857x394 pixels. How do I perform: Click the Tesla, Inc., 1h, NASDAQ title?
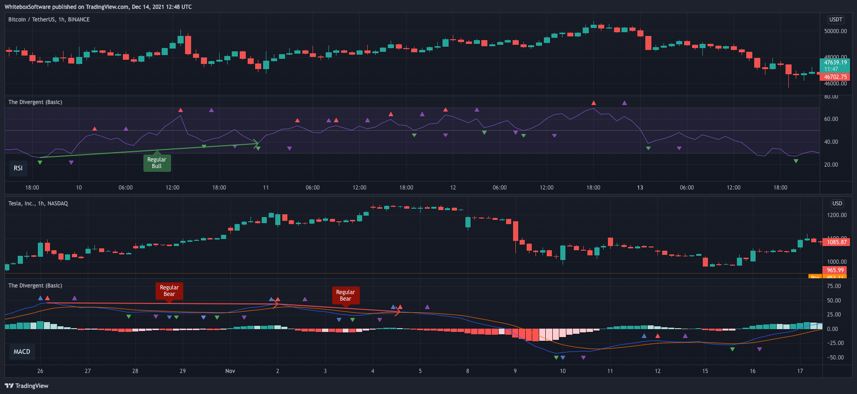pos(38,204)
